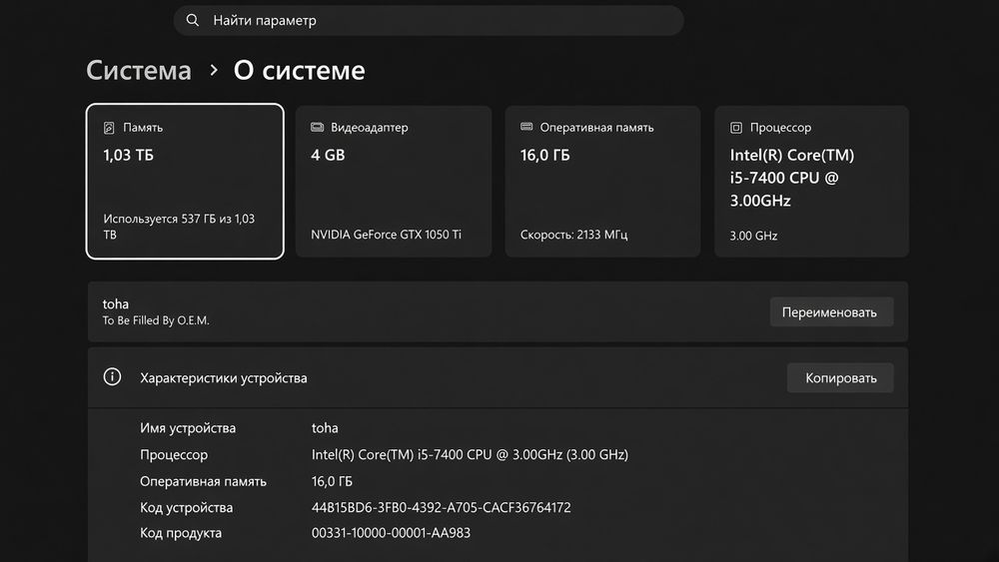The height and width of the screenshot is (562, 999).
Task: Click '16,0 ГБ' value in specs list
Action: point(332,481)
